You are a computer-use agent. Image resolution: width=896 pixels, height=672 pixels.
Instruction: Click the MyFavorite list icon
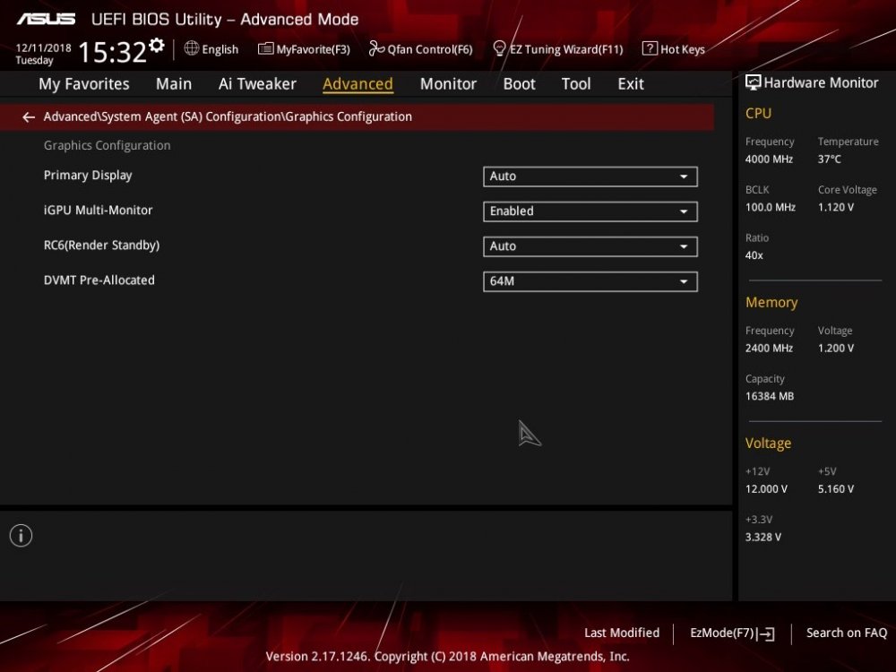click(x=266, y=48)
